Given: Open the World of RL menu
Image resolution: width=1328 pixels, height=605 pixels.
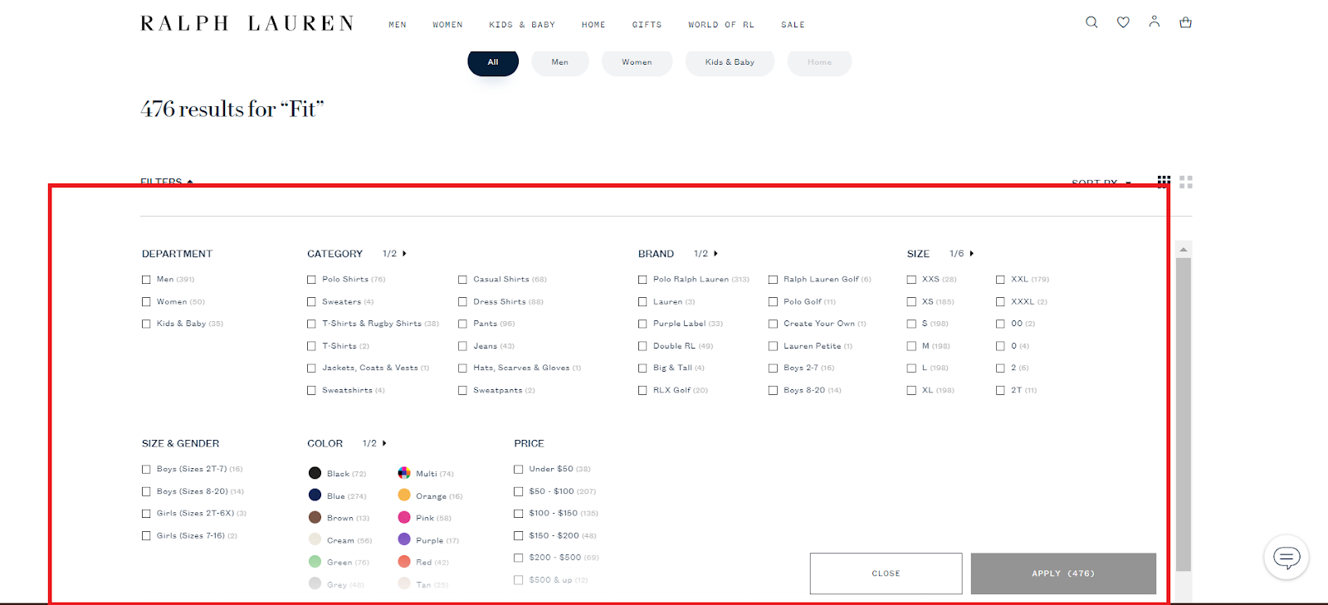Looking at the screenshot, I should point(721,25).
